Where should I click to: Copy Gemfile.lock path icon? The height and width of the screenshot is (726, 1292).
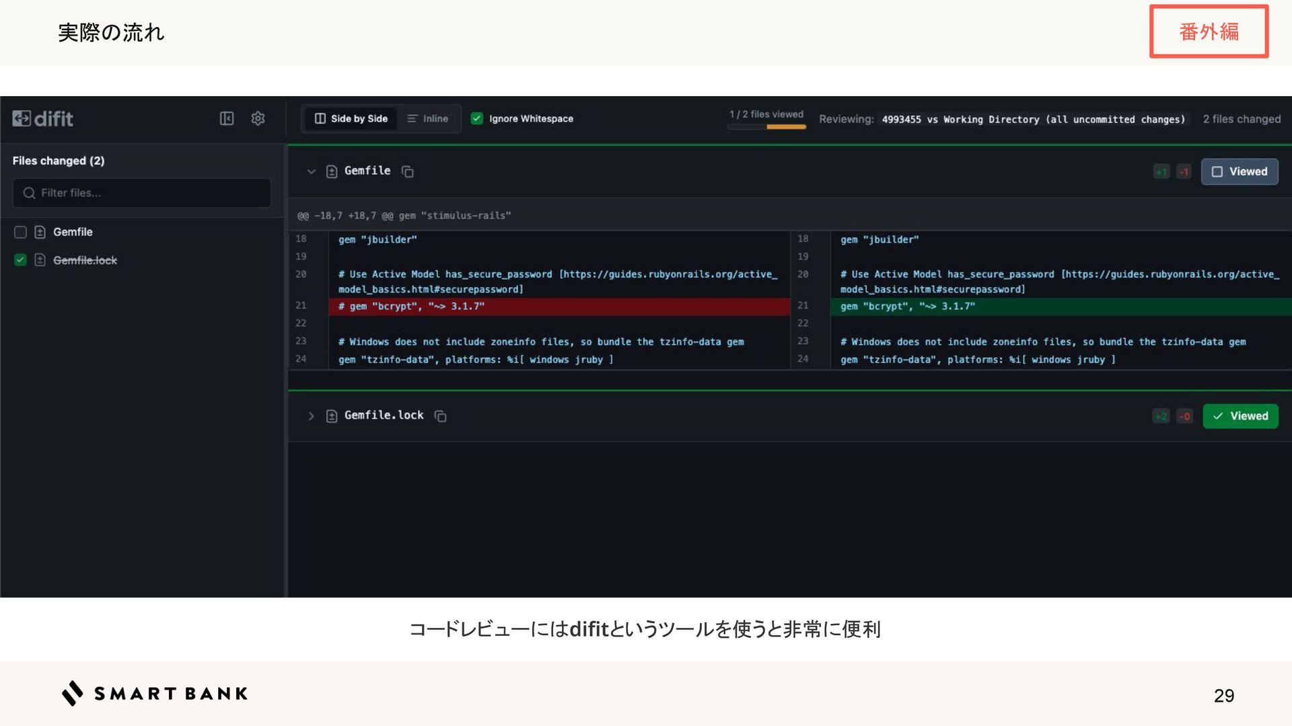(x=440, y=416)
